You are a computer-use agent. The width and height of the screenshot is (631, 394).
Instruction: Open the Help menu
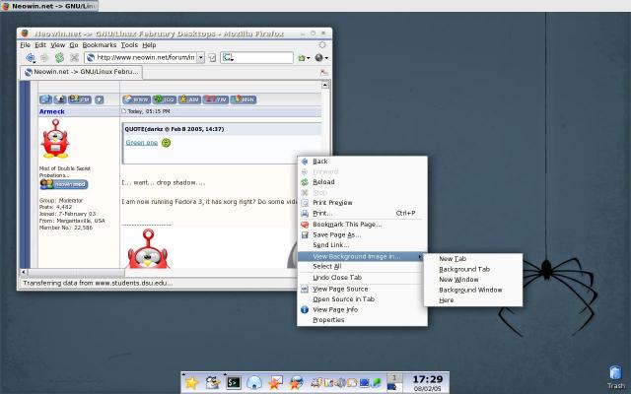click(149, 45)
